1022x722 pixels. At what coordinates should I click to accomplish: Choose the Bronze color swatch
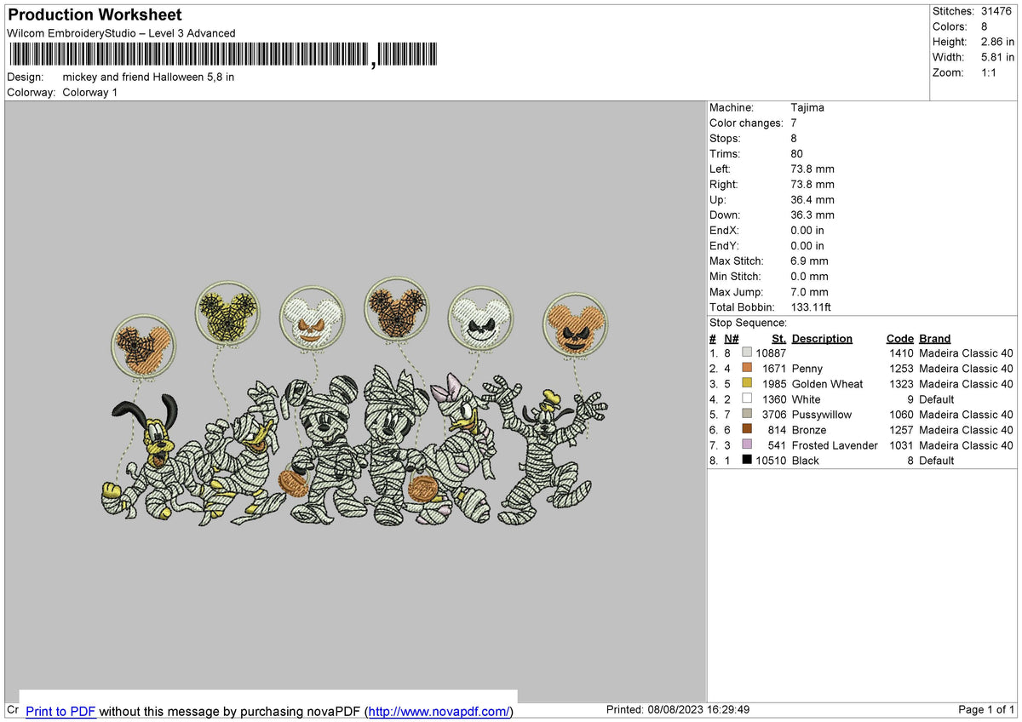click(x=747, y=429)
